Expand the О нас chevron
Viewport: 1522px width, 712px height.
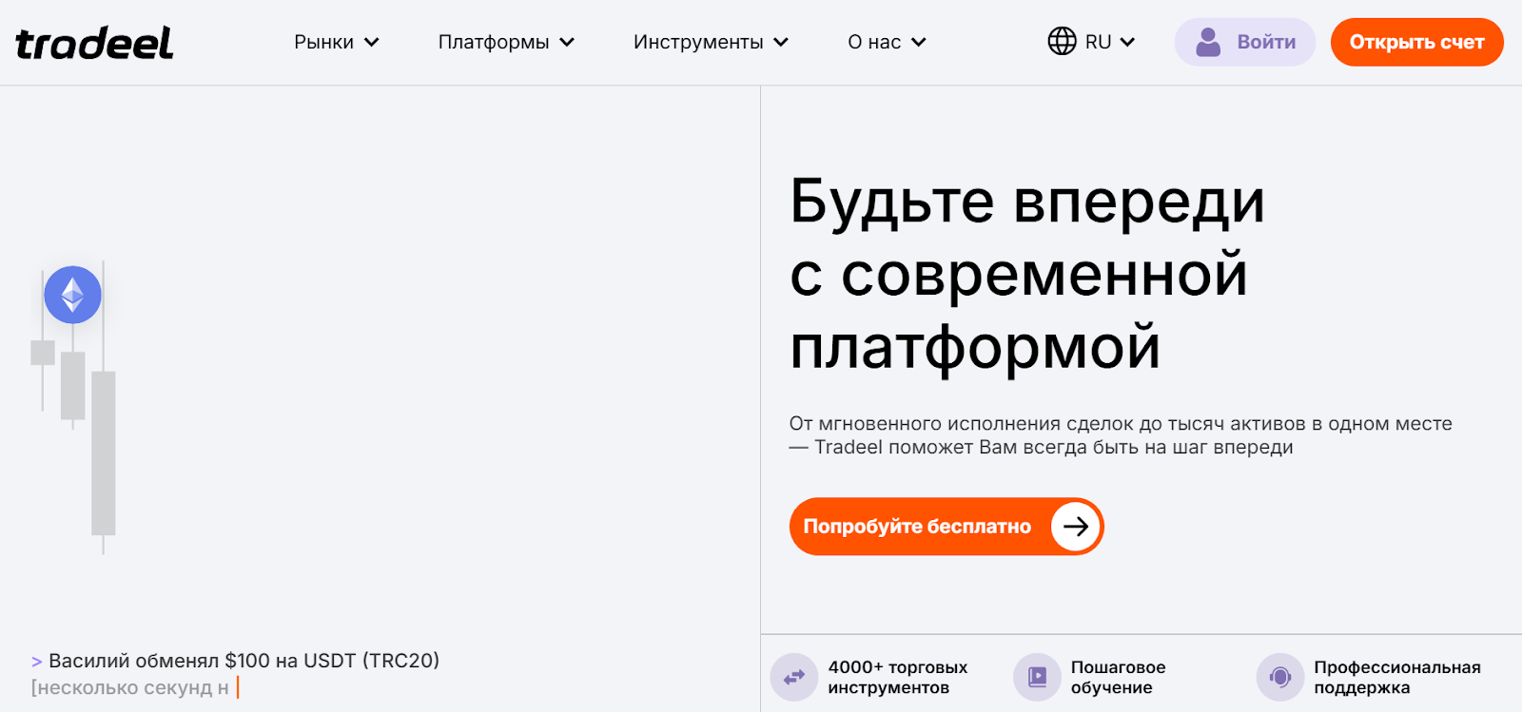click(919, 42)
